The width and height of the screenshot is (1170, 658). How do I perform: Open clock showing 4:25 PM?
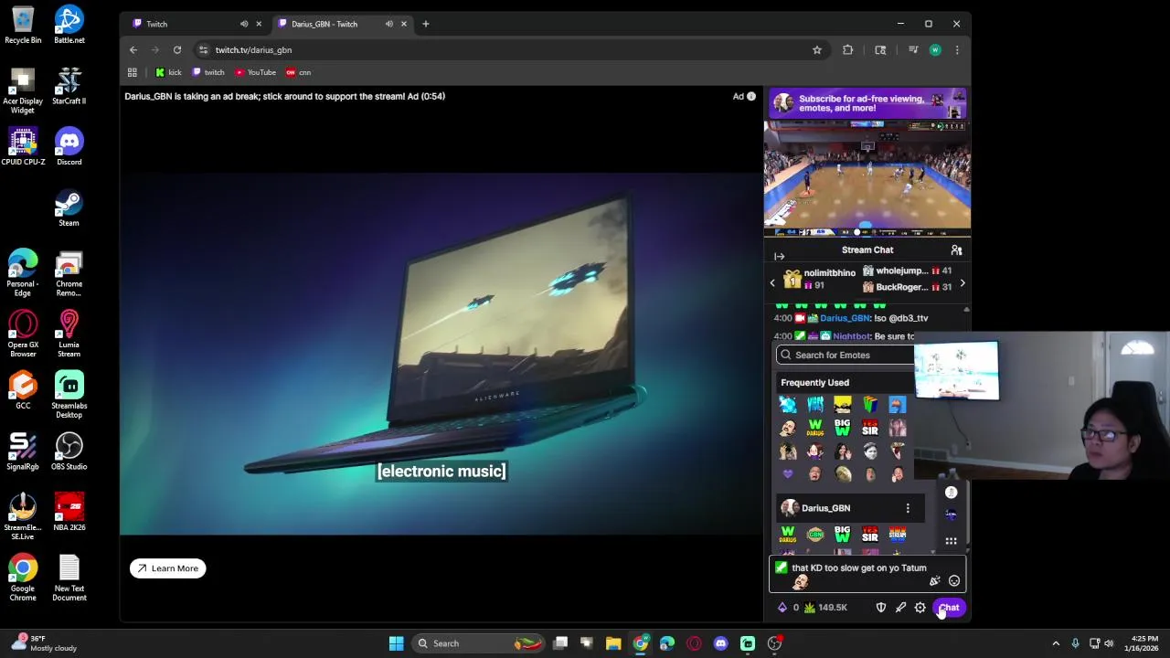click(x=1143, y=643)
